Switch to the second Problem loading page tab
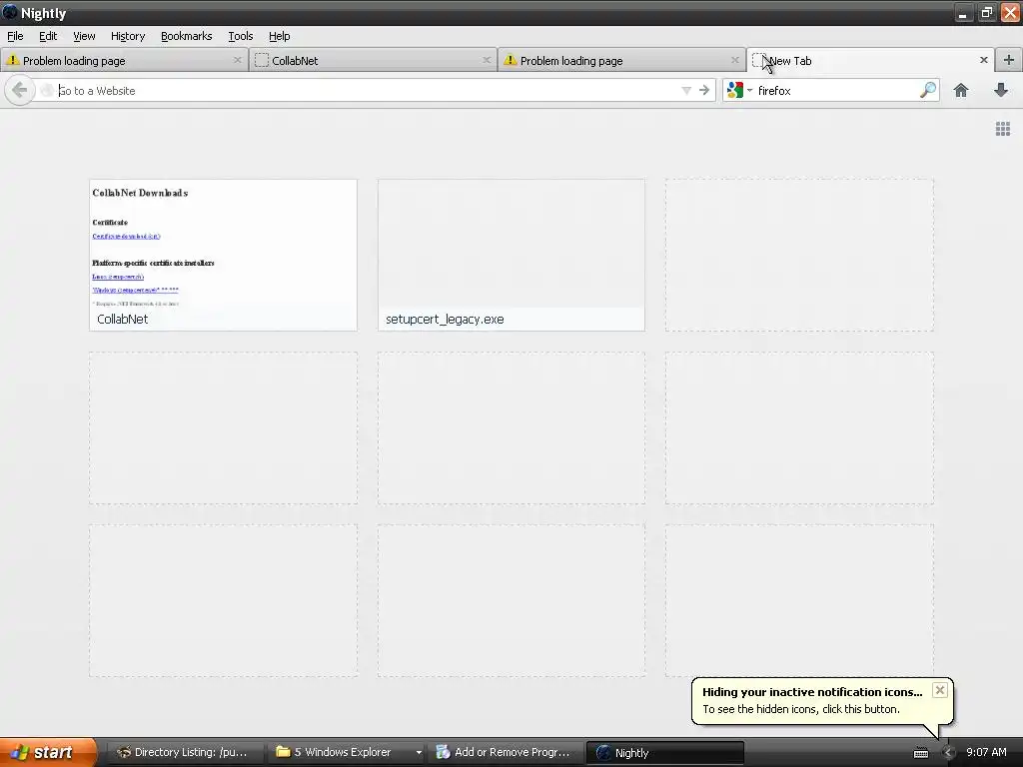Viewport: 1023px width, 767px height. click(x=621, y=60)
